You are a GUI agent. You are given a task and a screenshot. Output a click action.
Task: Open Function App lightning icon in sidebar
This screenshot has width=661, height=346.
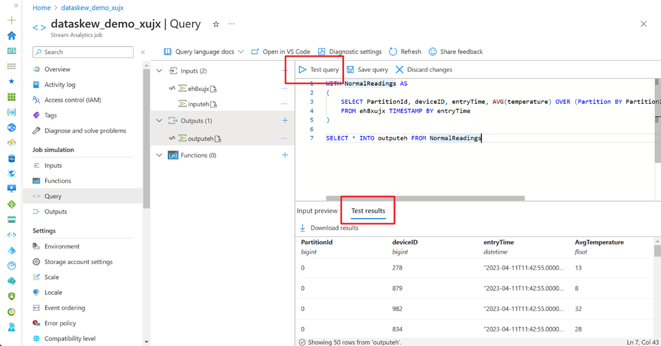[12, 143]
